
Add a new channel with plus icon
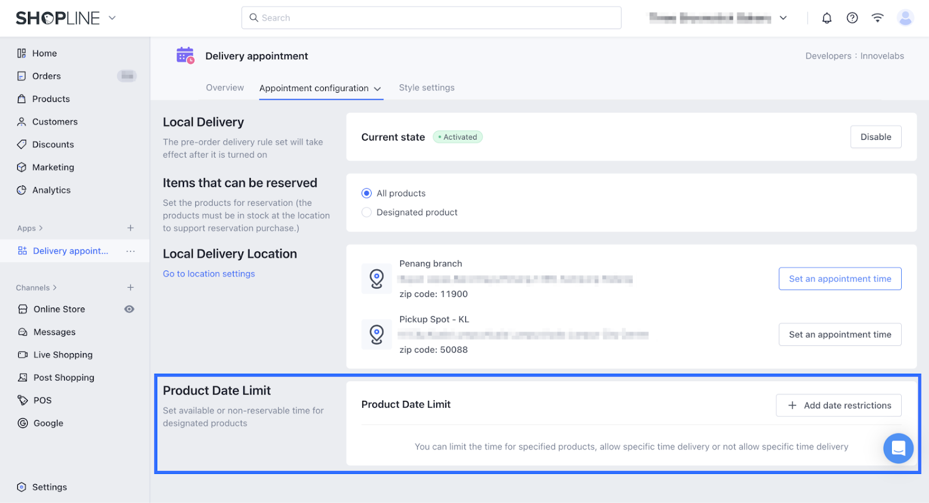click(x=131, y=288)
